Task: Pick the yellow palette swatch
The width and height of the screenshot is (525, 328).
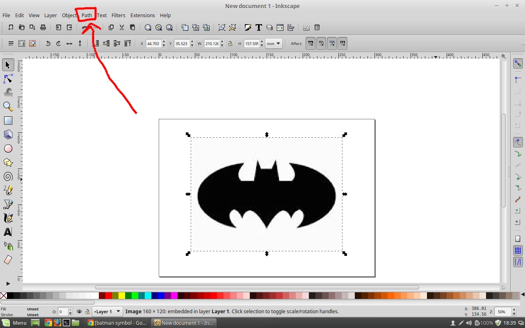Action: 122,295
